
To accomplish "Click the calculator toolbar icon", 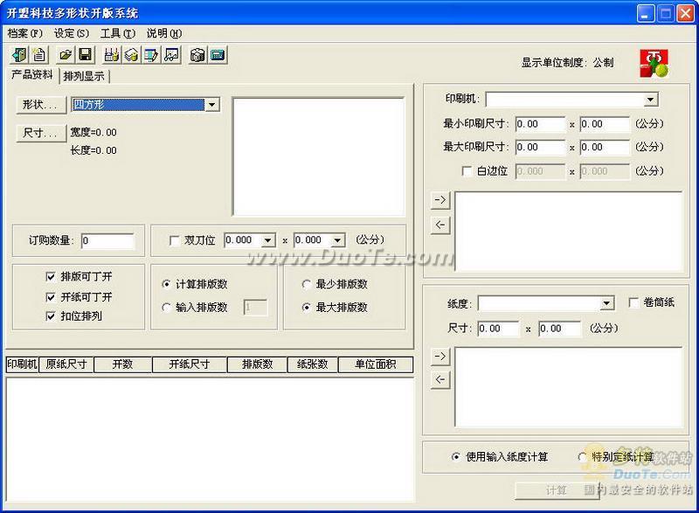I will (218, 55).
